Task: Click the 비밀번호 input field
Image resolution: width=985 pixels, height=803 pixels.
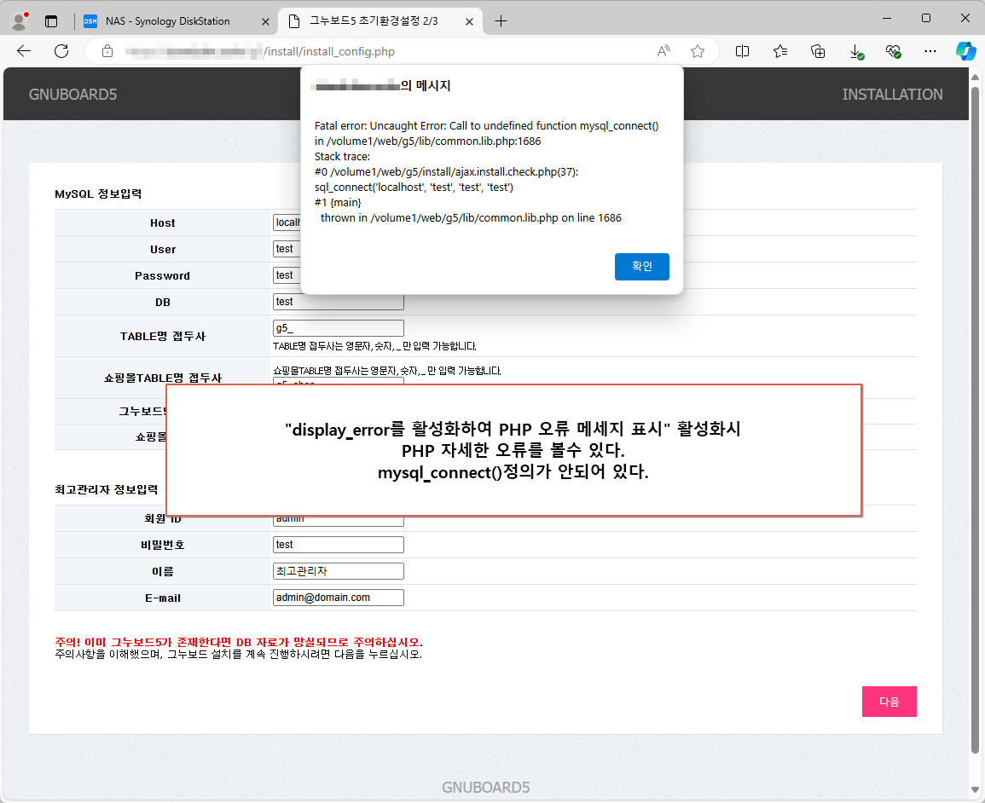Action: [x=339, y=545]
